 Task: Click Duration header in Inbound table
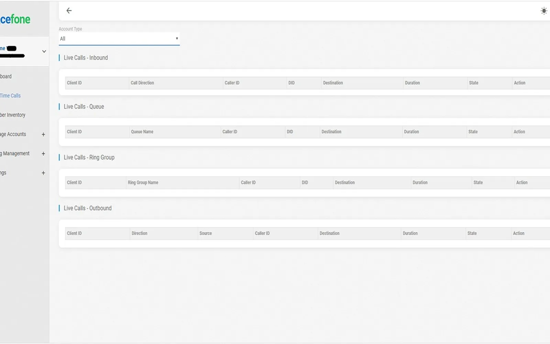pos(412,83)
